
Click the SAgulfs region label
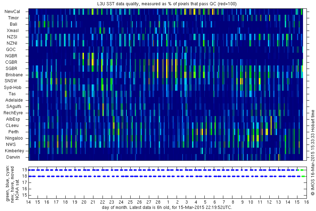pos(14,107)
